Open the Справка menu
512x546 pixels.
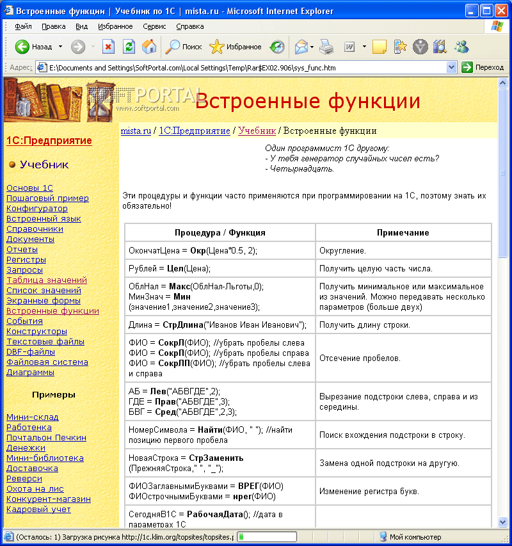tap(189, 26)
